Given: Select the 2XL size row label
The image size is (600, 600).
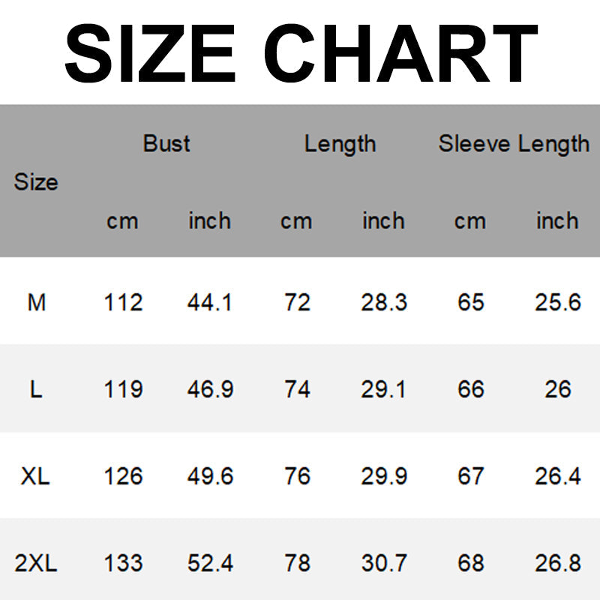Looking at the screenshot, I should point(35,563).
